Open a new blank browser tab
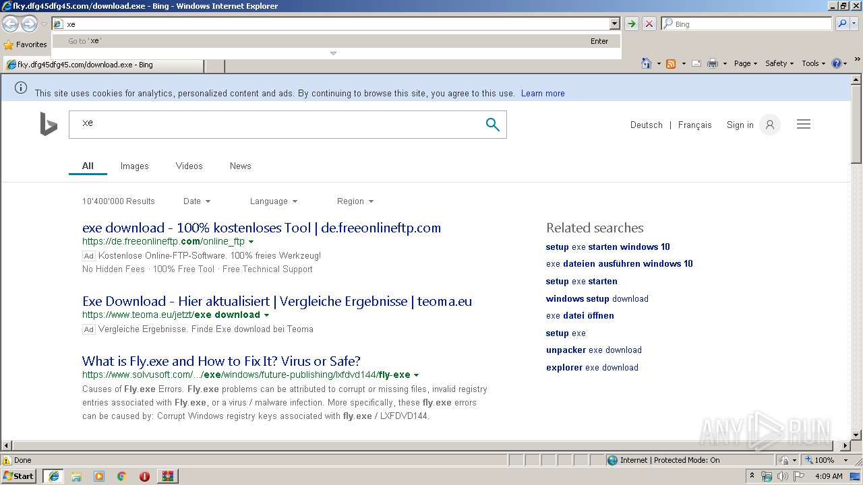This screenshot has width=863, height=485. [x=214, y=65]
